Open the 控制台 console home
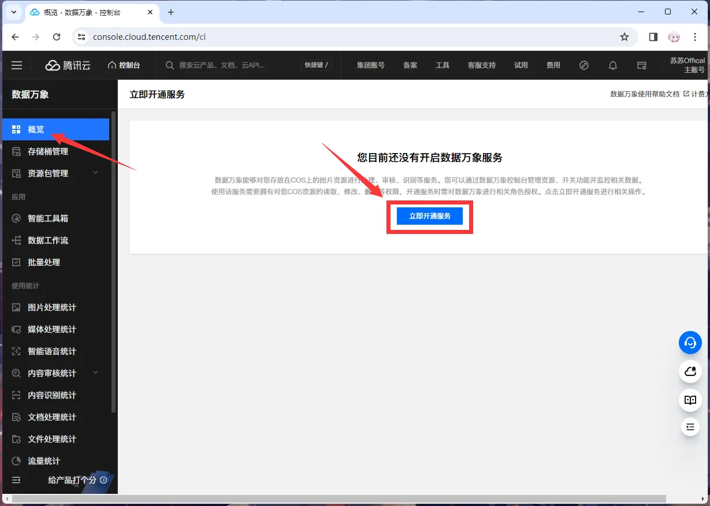 coord(124,65)
